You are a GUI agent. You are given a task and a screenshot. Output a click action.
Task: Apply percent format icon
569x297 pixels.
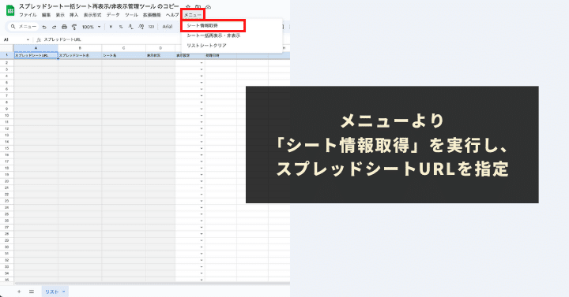point(121,27)
